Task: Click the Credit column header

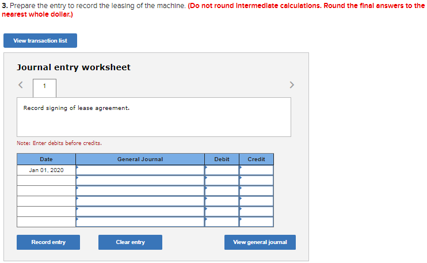Action: [256, 159]
